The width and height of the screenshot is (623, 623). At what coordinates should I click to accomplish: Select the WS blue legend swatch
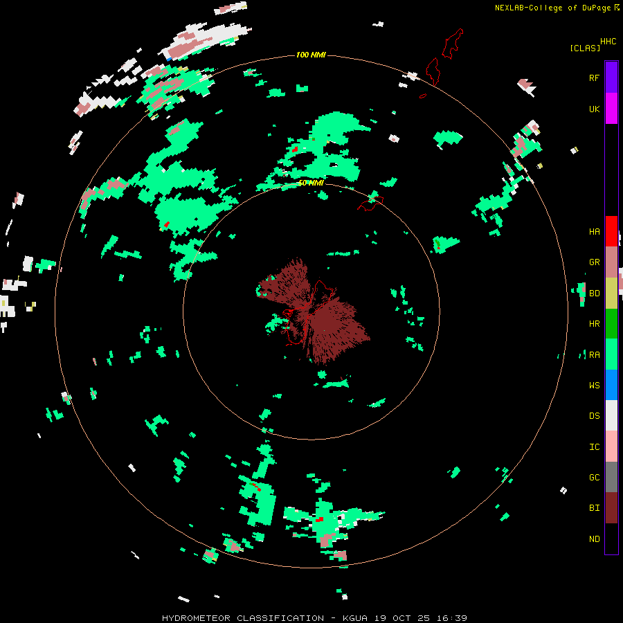point(611,385)
